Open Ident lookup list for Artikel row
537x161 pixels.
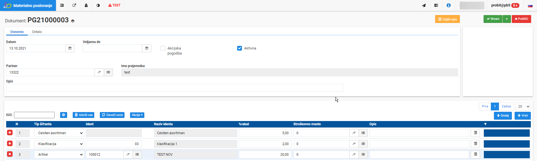pos(137,154)
